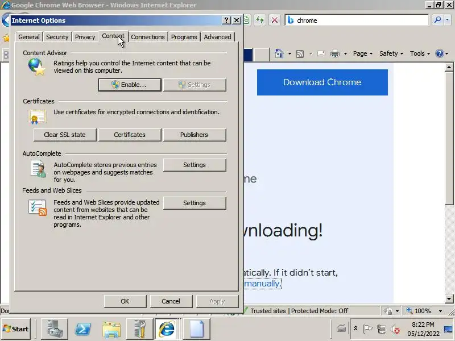The height and width of the screenshot is (341, 455).
Task: Click the muted speaker volume icon
Action: click(x=395, y=329)
